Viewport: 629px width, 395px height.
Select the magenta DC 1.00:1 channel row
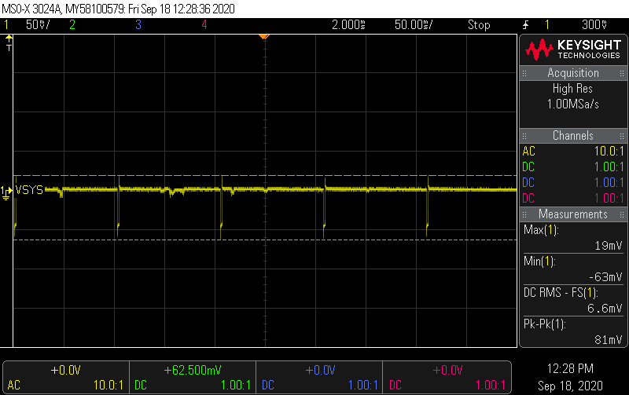pos(573,199)
